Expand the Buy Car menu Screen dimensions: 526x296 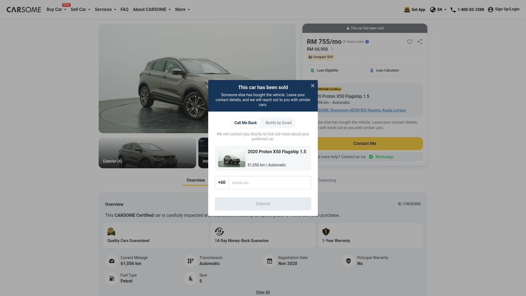coord(56,10)
